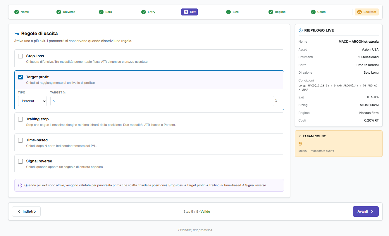
Task: Click the left chevron icon in the Indietro button
Action: (x=19, y=211)
